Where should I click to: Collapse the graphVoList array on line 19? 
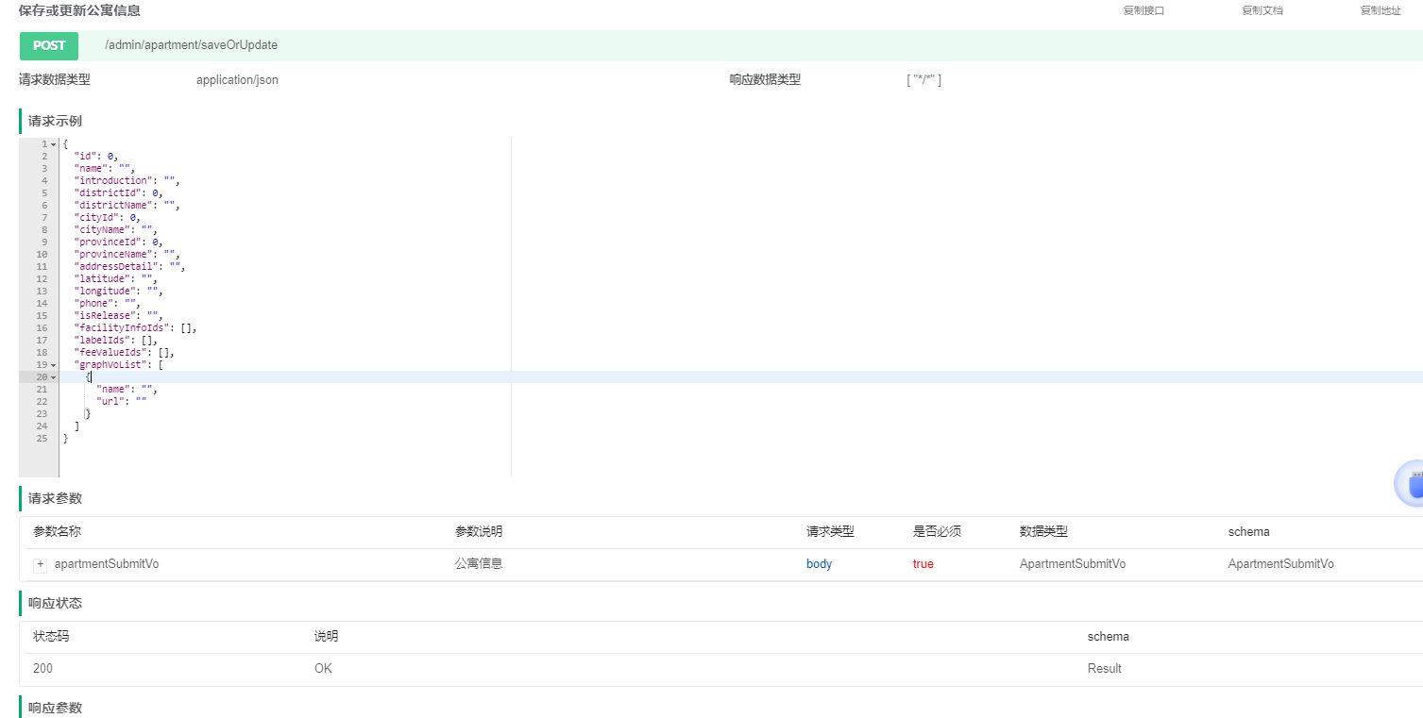click(53, 364)
